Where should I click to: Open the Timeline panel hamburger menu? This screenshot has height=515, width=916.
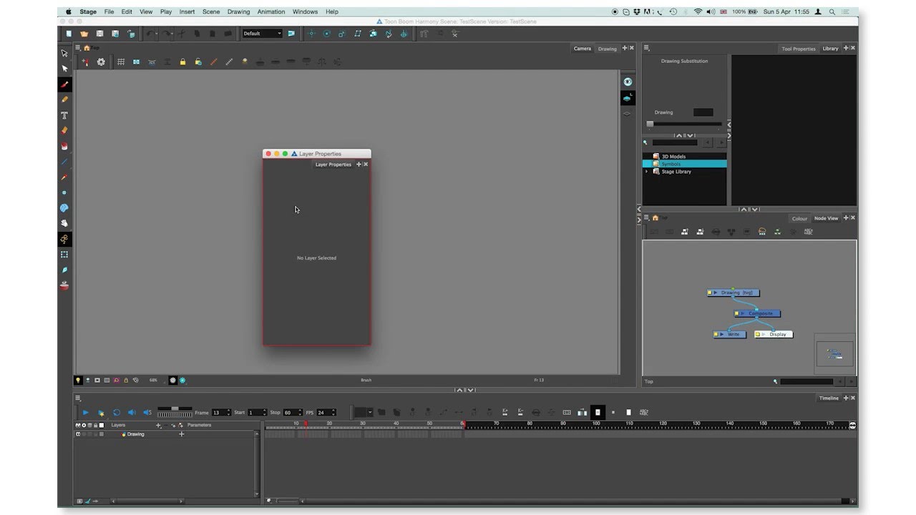tap(78, 398)
